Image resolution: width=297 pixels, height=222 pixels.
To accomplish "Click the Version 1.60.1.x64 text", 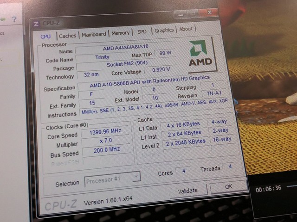I will (x=108, y=200).
